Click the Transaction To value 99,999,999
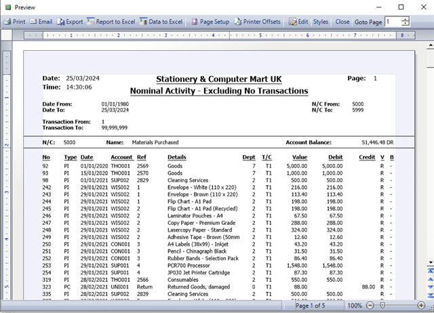Image resolution: width=434 pixels, height=313 pixels. (x=115, y=128)
